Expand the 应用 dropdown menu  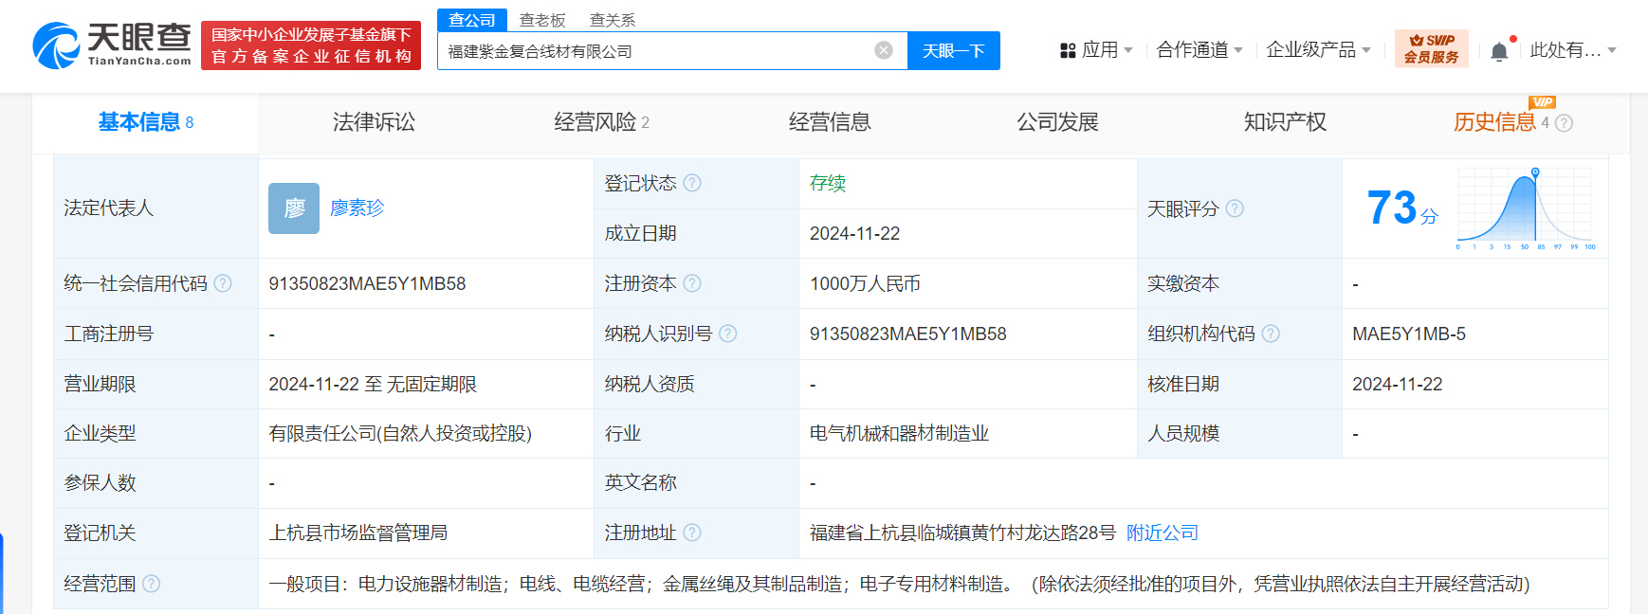[x=1096, y=50]
